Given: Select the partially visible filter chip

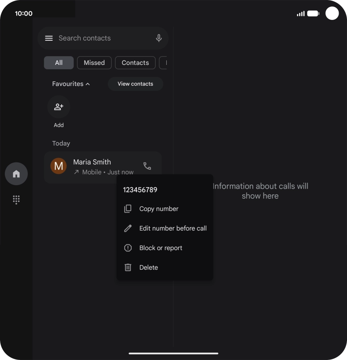Looking at the screenshot, I should pos(163,63).
